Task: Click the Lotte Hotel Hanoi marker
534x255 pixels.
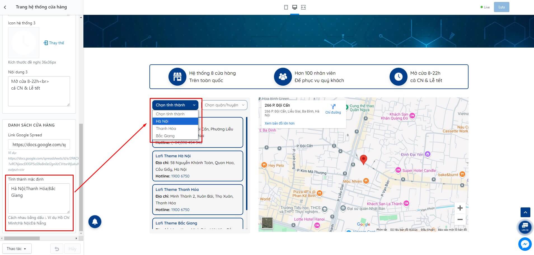Action: (x=317, y=225)
